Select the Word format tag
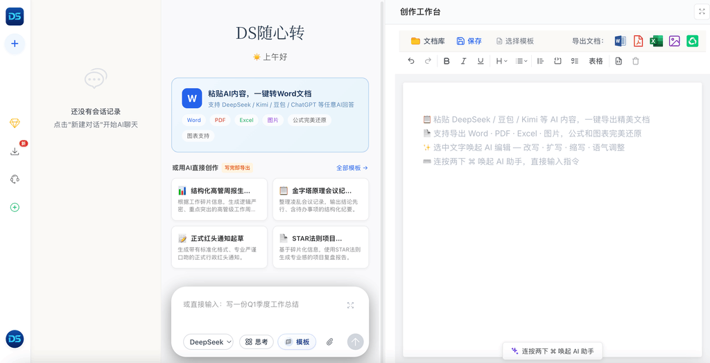The height and width of the screenshot is (363, 710). (x=194, y=121)
